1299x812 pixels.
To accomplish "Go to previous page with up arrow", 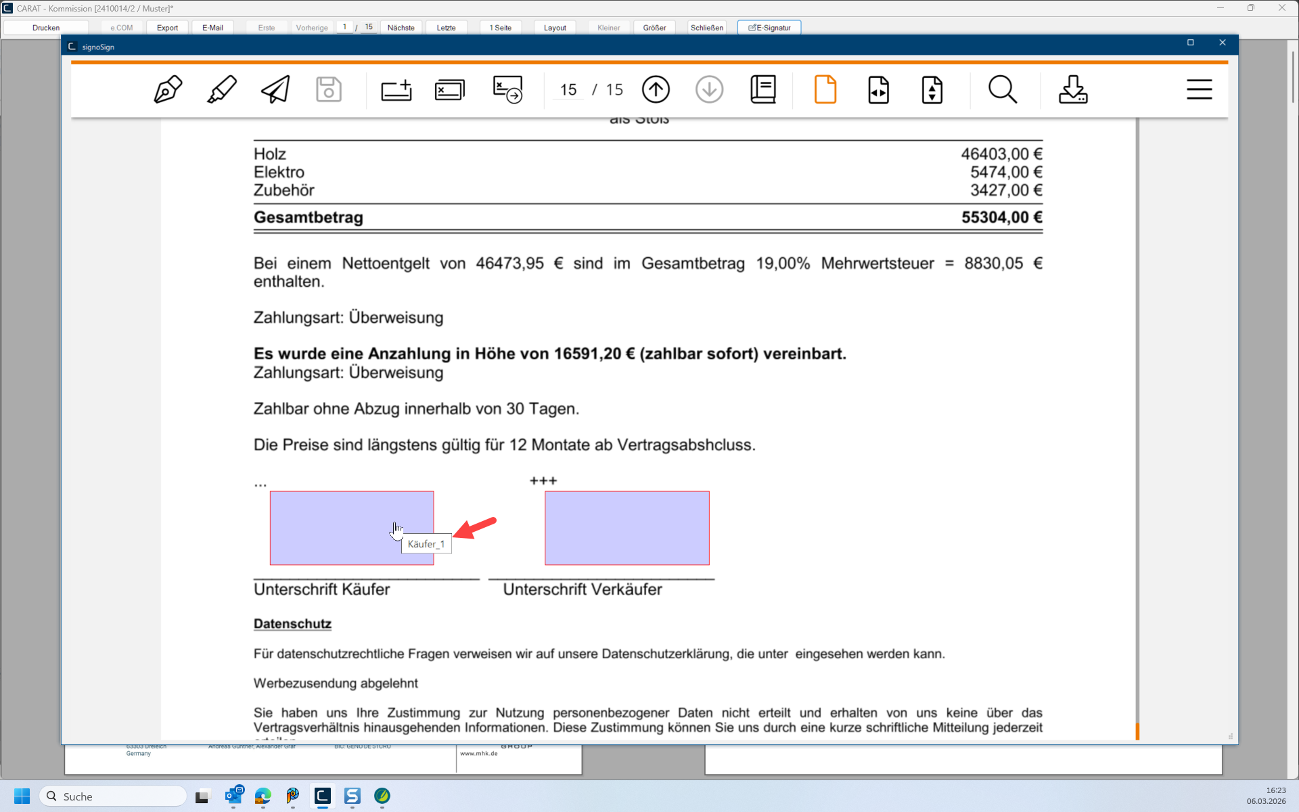I will click(656, 89).
